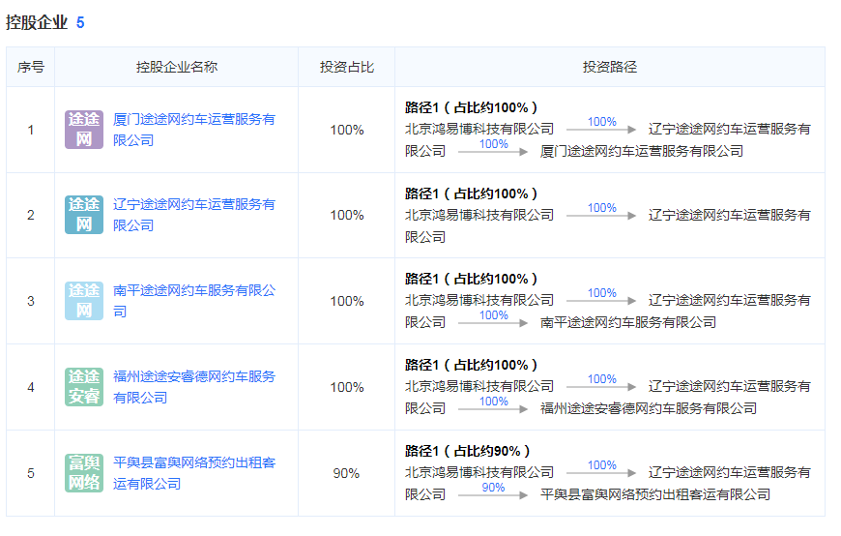Click the light blue 途途网 logo for 南平途途
The image size is (841, 536).
pos(84,301)
